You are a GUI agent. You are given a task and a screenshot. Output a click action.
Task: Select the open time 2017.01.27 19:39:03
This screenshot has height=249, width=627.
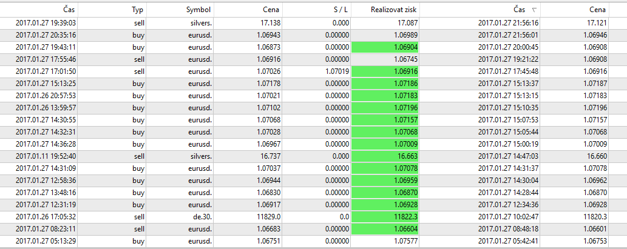46,23
